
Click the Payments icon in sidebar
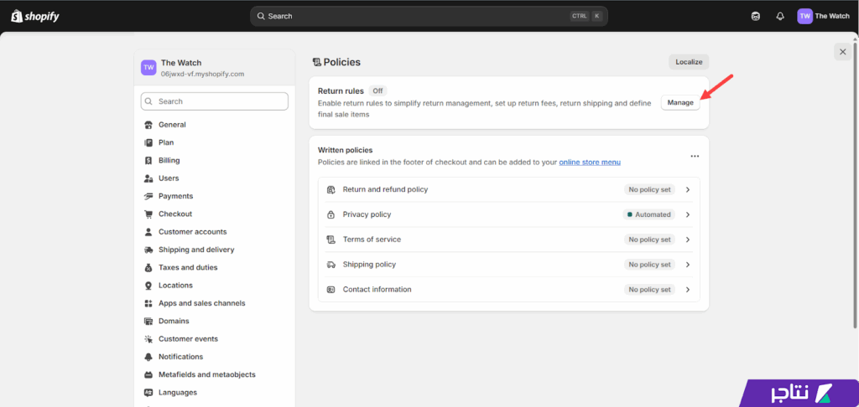148,196
